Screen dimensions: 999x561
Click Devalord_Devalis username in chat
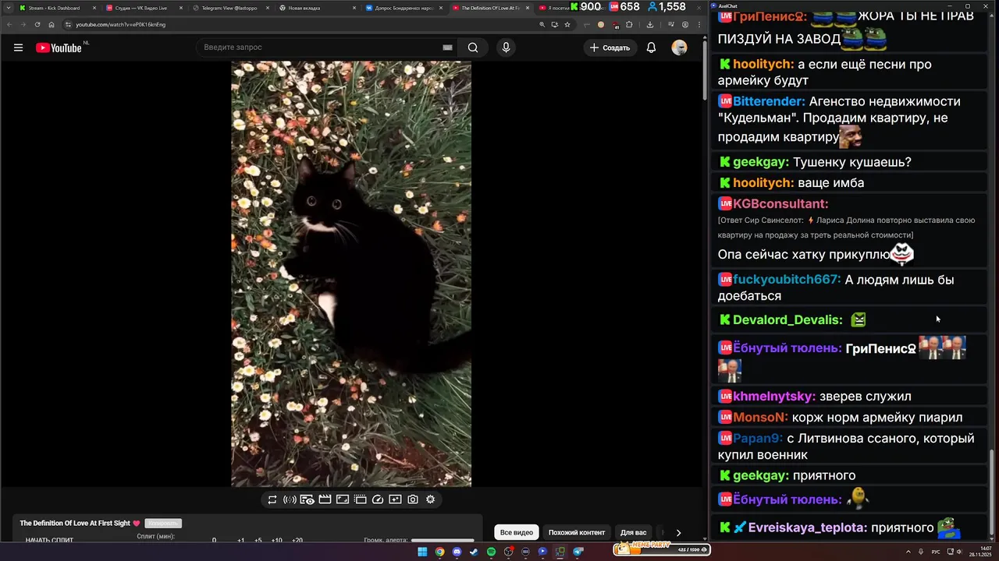(787, 320)
